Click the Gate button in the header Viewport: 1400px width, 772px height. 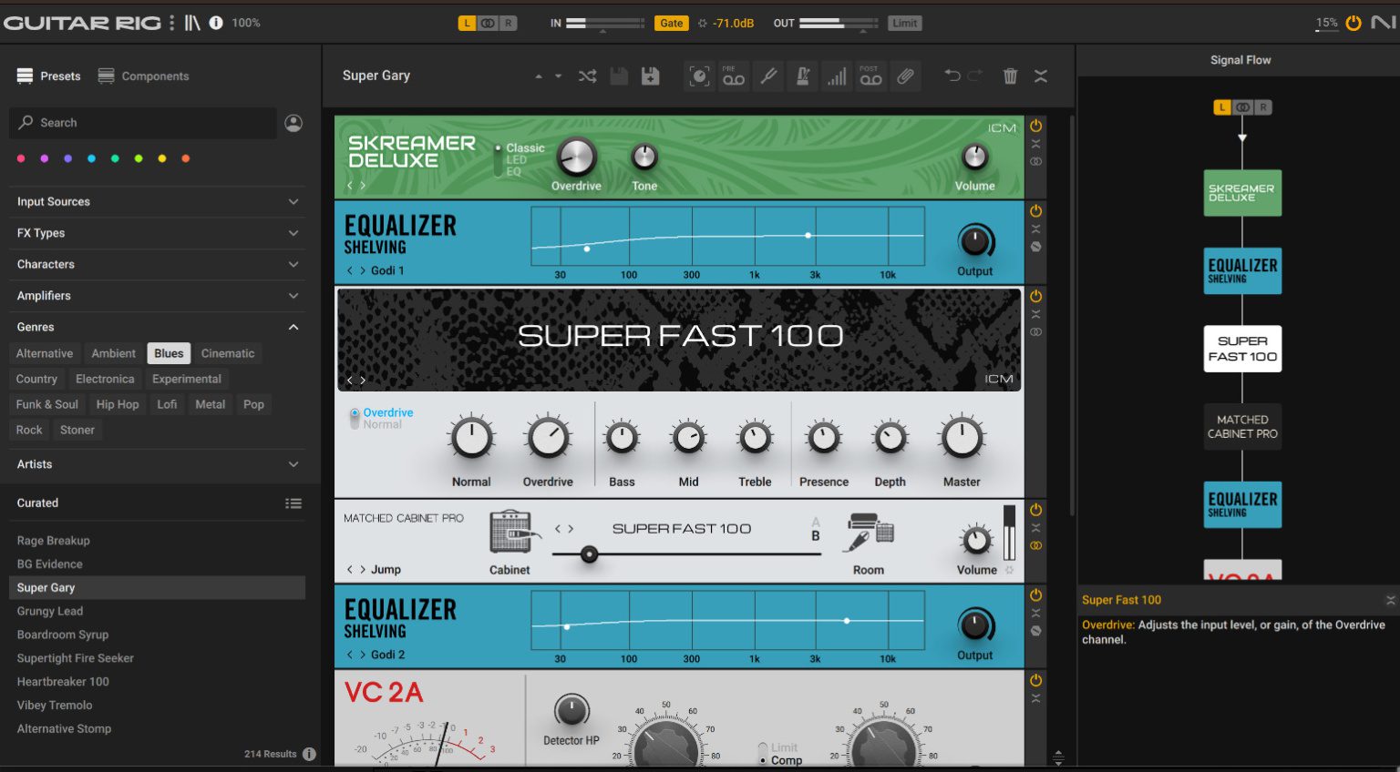(672, 22)
